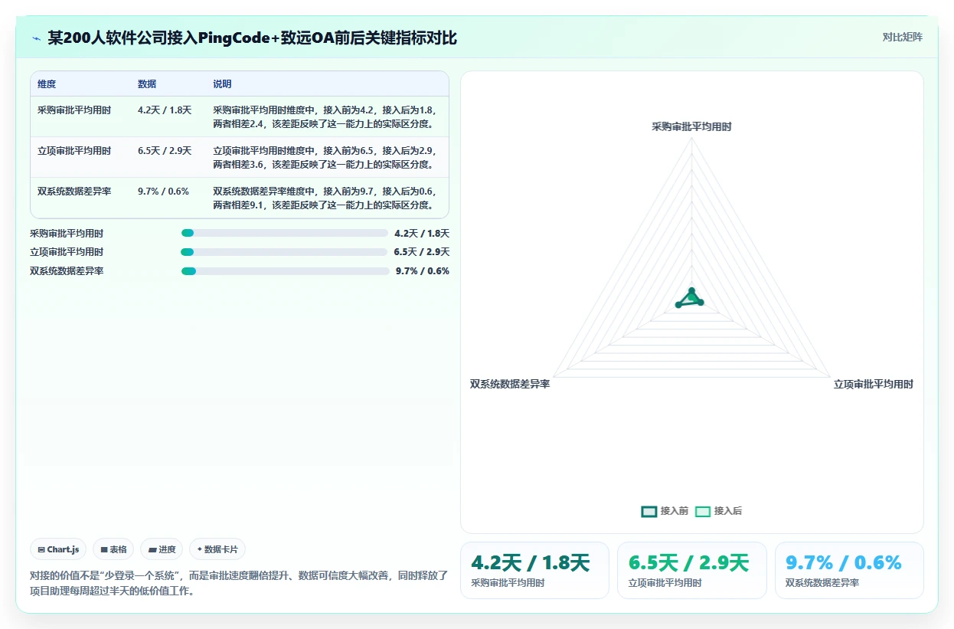
Task: Click the 4.2天 / 1.8天 table cell
Action: [165, 110]
